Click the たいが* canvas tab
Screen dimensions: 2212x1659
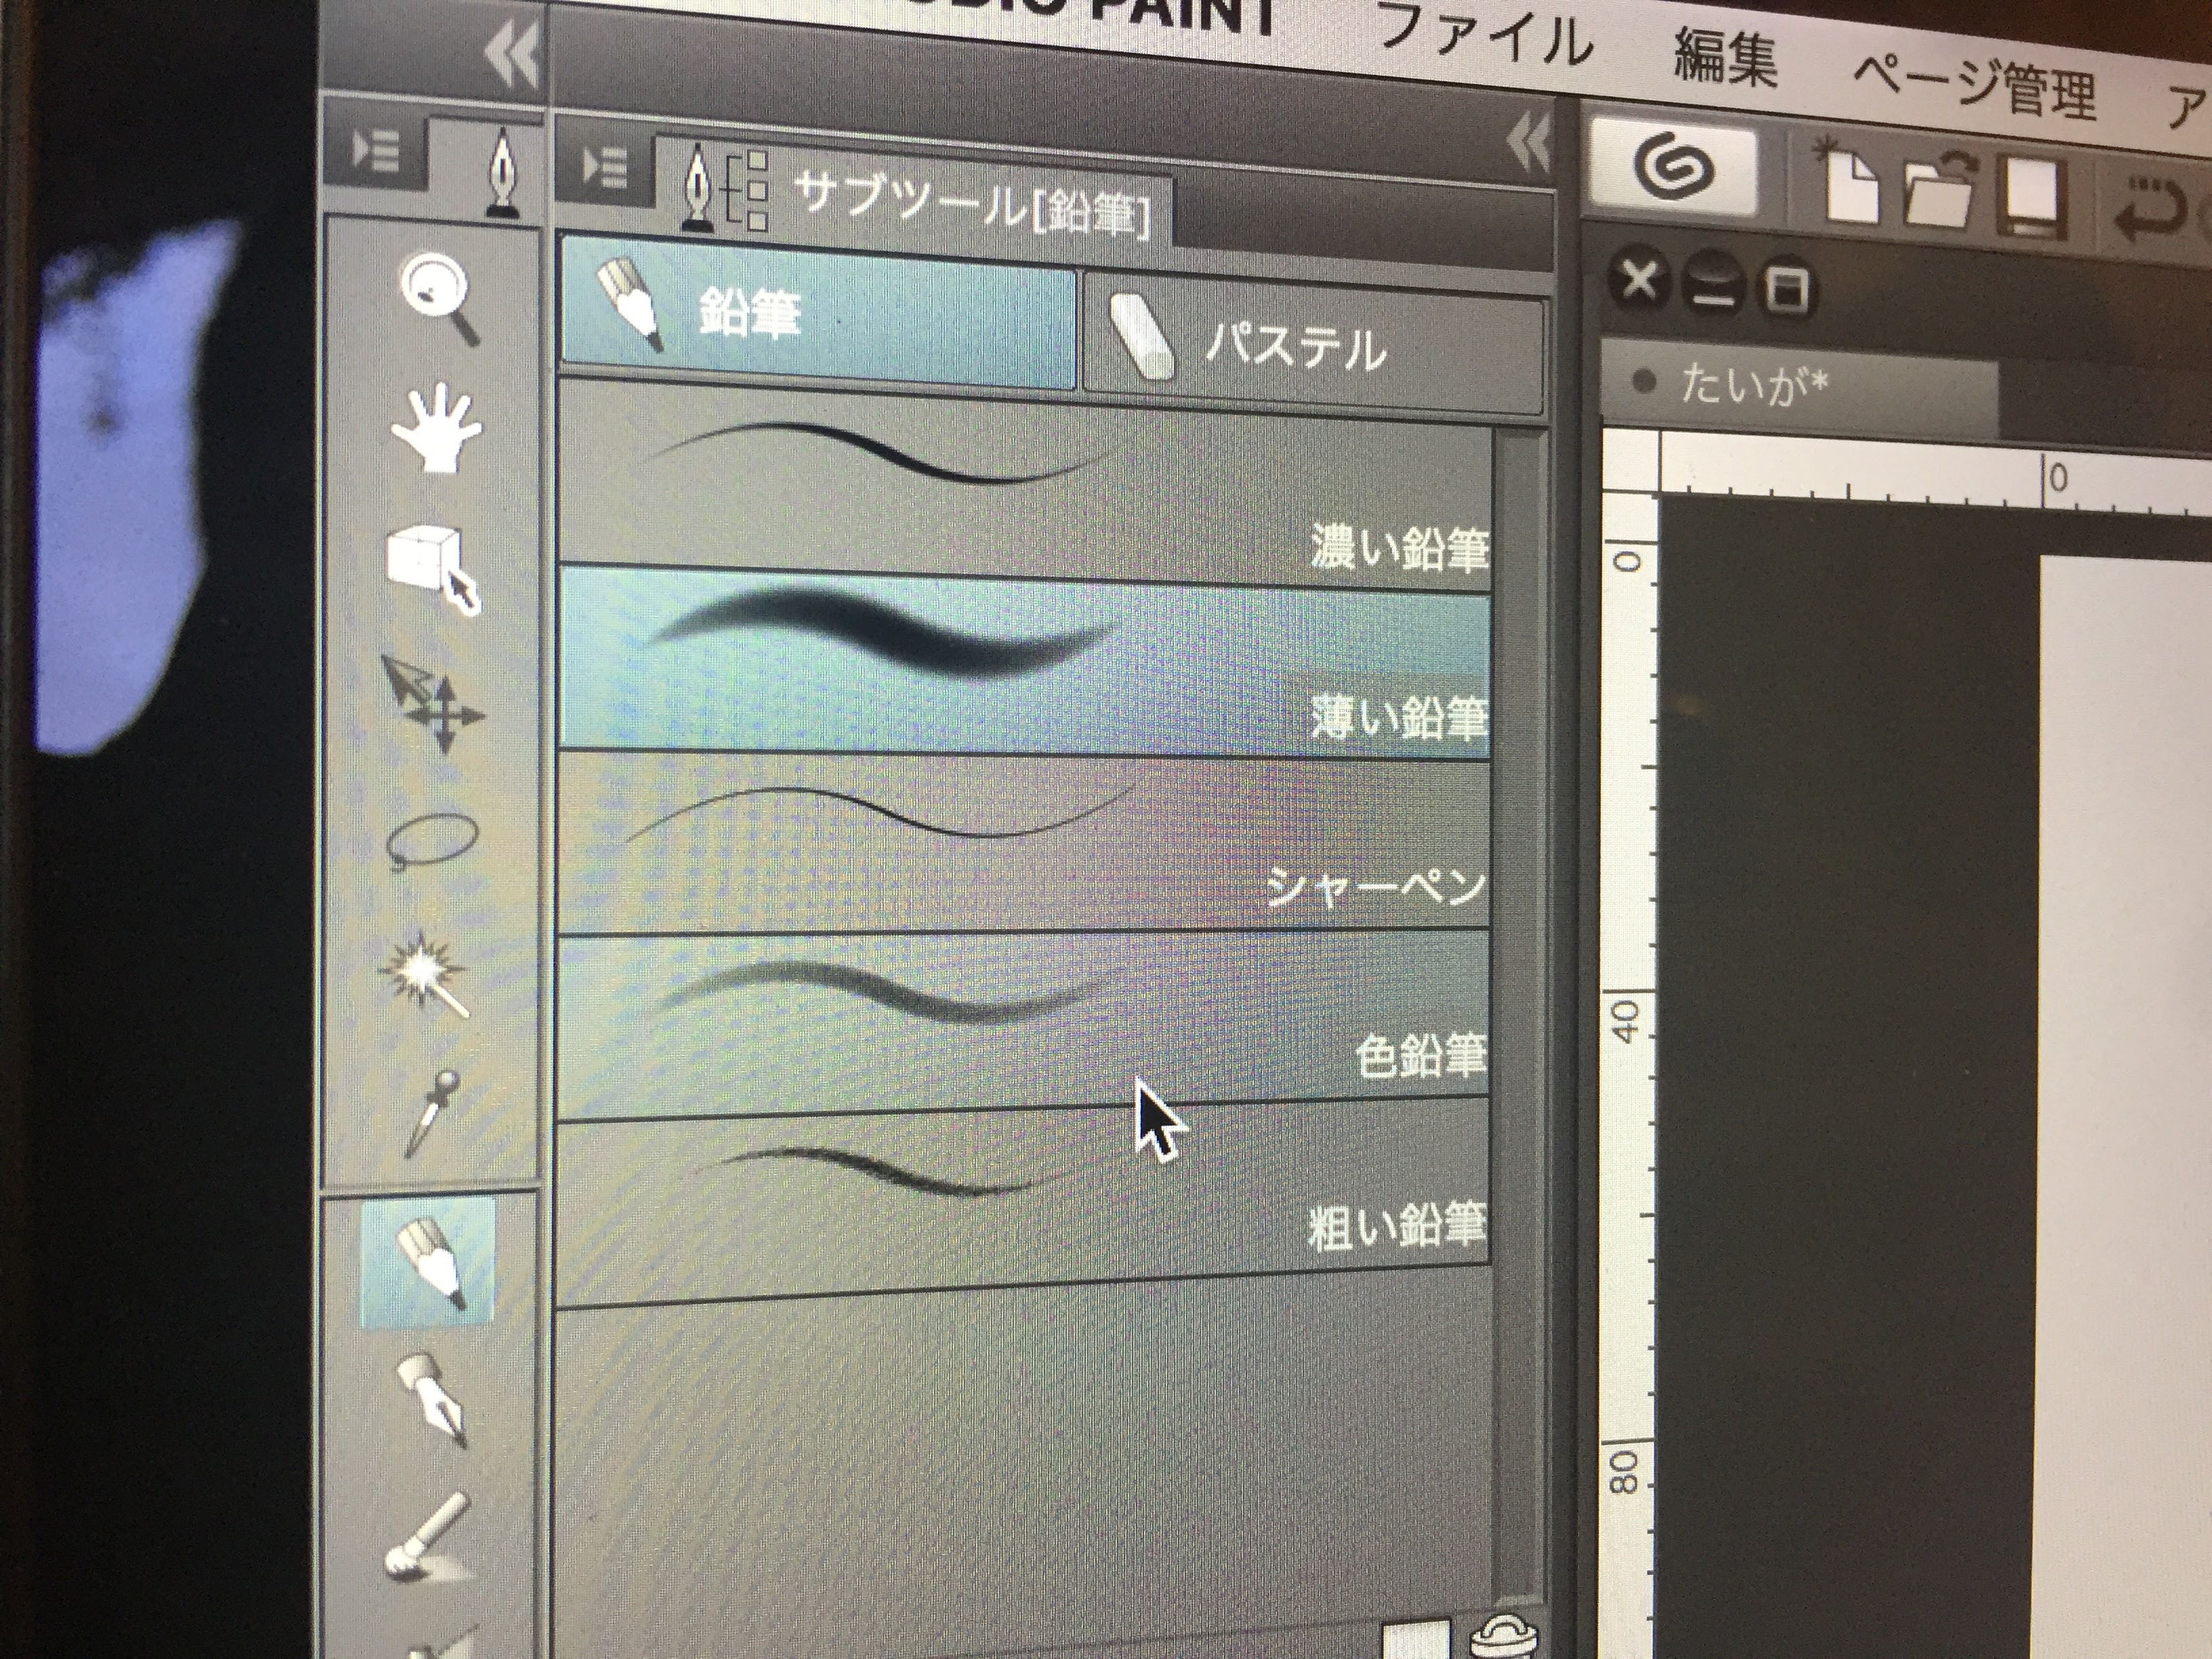coord(1800,387)
